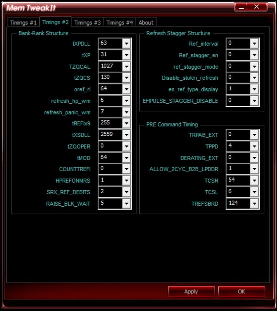The width and height of the screenshot is (277, 311).
Task: Open the DERATING_EXT dropdown arrow
Action: (x=254, y=158)
